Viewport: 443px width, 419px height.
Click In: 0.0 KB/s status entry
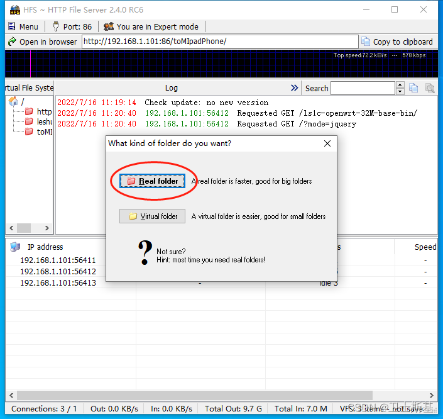[x=171, y=409]
